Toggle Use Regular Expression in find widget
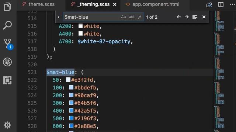The width and height of the screenshot is (236, 132). coord(139,17)
